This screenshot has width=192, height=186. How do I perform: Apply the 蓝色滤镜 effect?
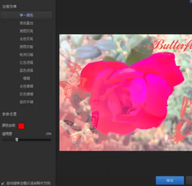coord(27,70)
